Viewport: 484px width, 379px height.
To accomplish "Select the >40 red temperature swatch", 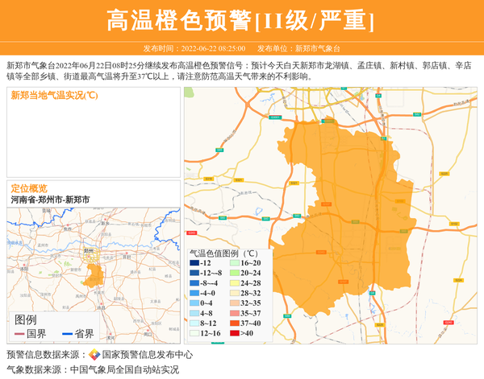I will click(233, 333).
